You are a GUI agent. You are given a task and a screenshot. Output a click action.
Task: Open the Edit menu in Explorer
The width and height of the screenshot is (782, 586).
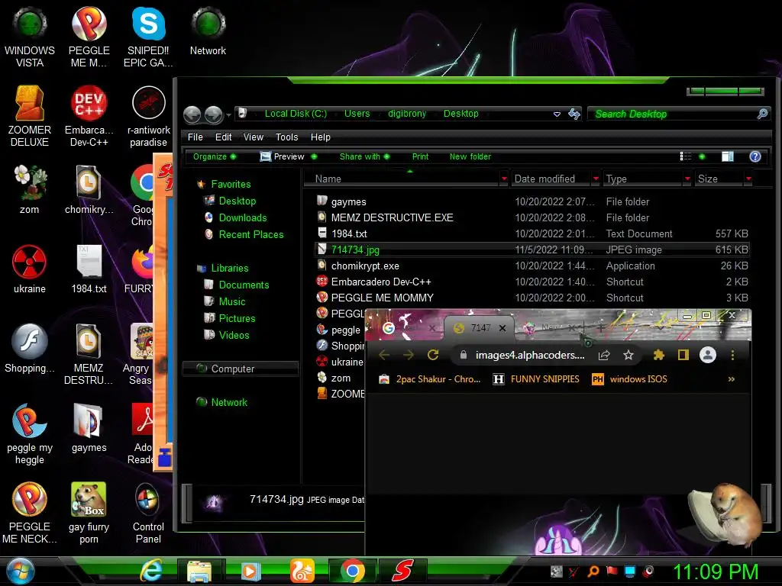tap(223, 137)
